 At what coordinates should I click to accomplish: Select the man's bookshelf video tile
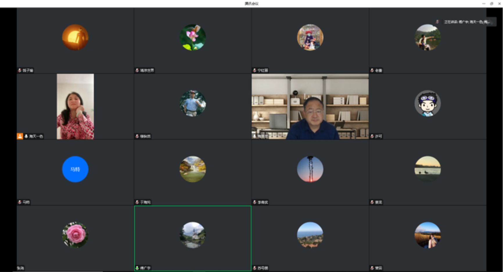pos(310,106)
